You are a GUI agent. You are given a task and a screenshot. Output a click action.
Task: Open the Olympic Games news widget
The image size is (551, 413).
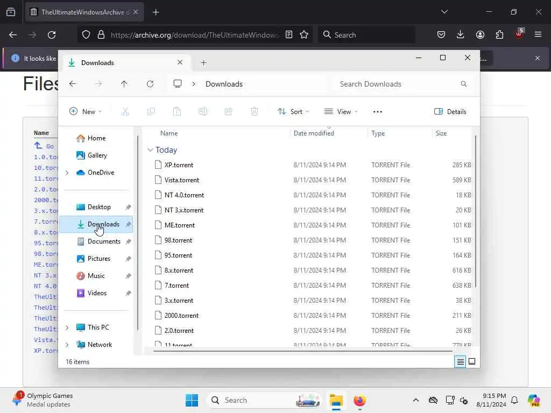[42, 400]
